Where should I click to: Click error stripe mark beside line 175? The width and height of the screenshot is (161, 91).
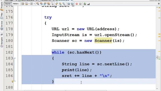[159, 11]
